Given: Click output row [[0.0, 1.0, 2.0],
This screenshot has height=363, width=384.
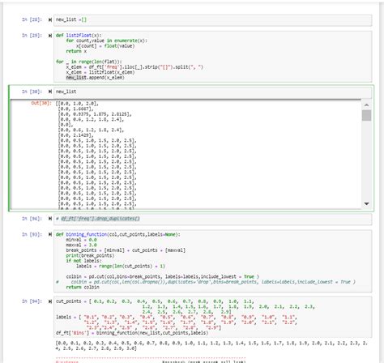Looking at the screenshot, I should pos(77,104).
